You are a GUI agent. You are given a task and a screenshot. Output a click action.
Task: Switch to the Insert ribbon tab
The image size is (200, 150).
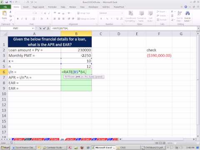pos(26,7)
